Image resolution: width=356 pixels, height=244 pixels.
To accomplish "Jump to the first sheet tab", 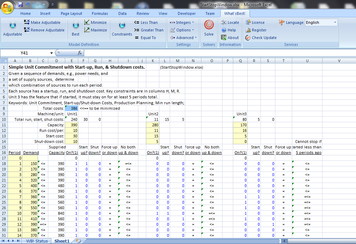I will [3, 241].
